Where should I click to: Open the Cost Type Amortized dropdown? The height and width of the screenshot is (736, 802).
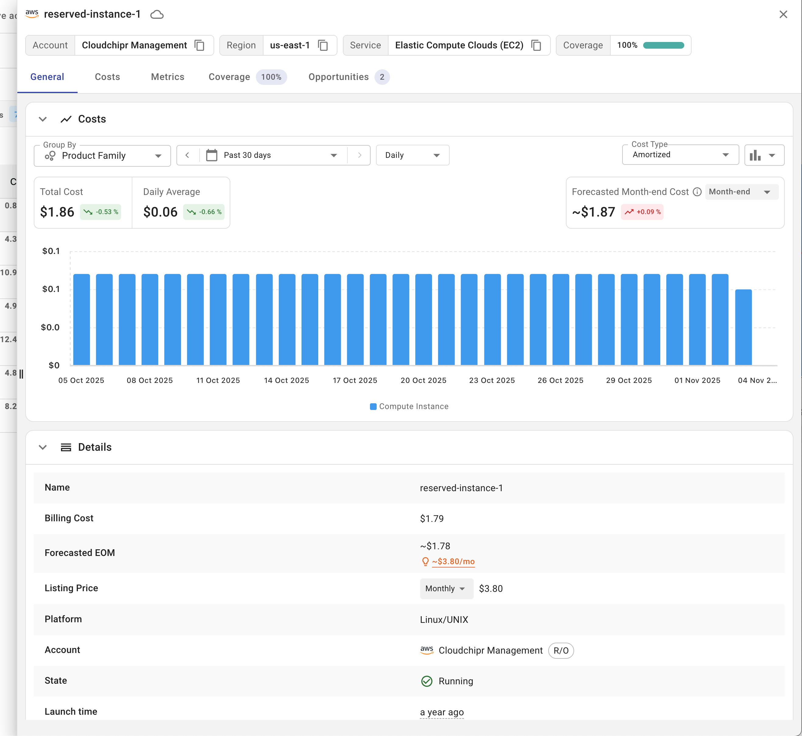tap(680, 155)
